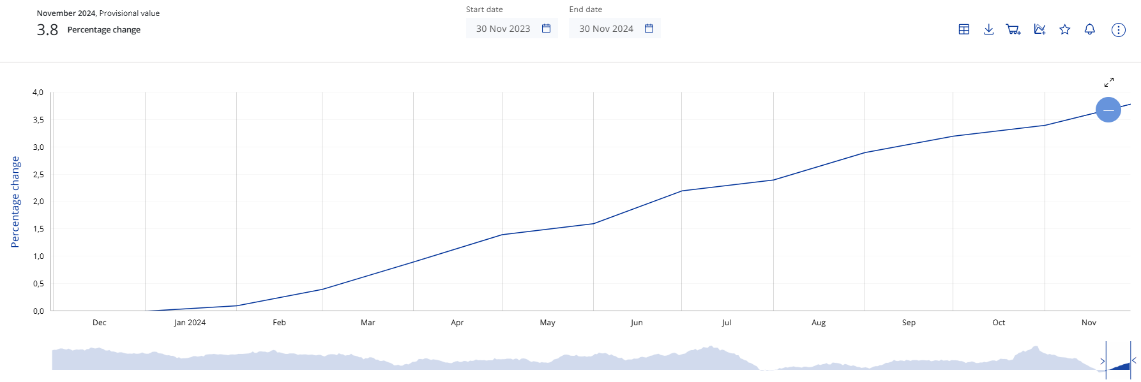Click the Percentage change y-axis title

[x=15, y=202]
